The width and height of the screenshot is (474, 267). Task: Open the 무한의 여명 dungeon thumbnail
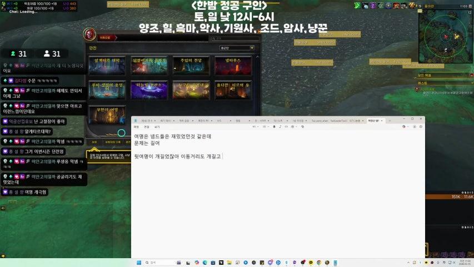107,115
